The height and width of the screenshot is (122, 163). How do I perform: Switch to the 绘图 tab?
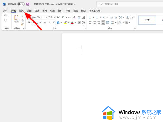pyautogui.click(x=29, y=11)
